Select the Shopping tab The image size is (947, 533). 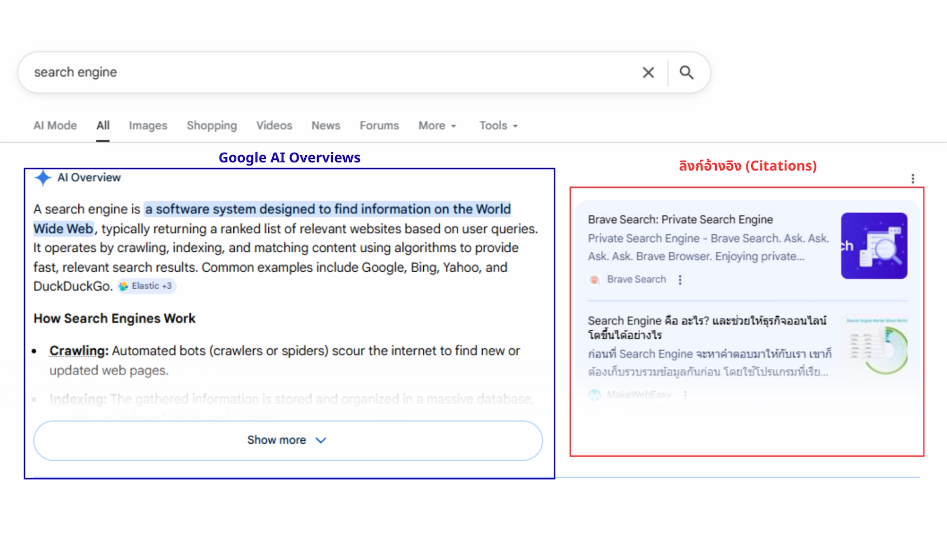click(212, 126)
